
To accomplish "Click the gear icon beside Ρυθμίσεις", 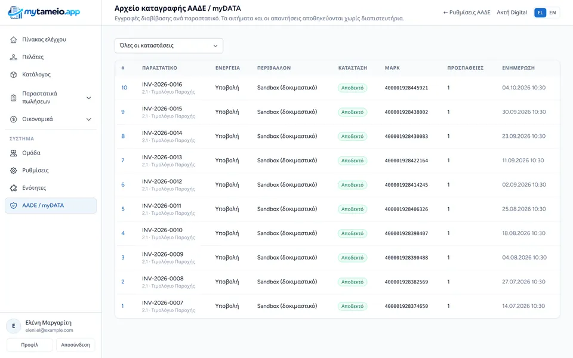I will pyautogui.click(x=14, y=171).
